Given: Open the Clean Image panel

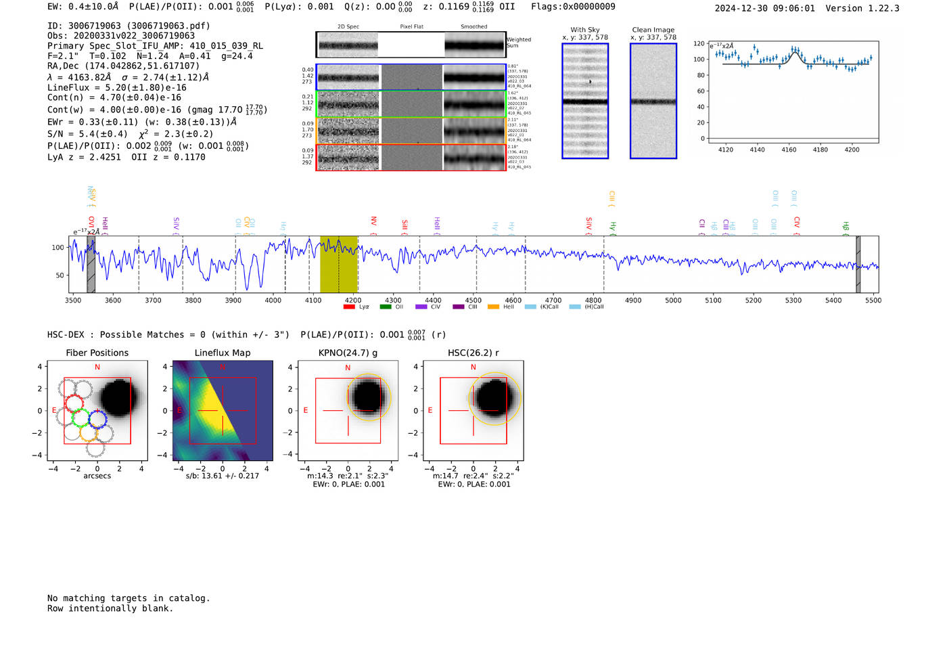Looking at the screenshot, I should pyautogui.click(x=653, y=101).
